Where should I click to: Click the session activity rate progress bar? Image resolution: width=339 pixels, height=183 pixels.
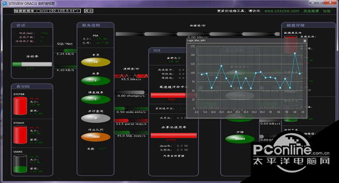(32, 64)
